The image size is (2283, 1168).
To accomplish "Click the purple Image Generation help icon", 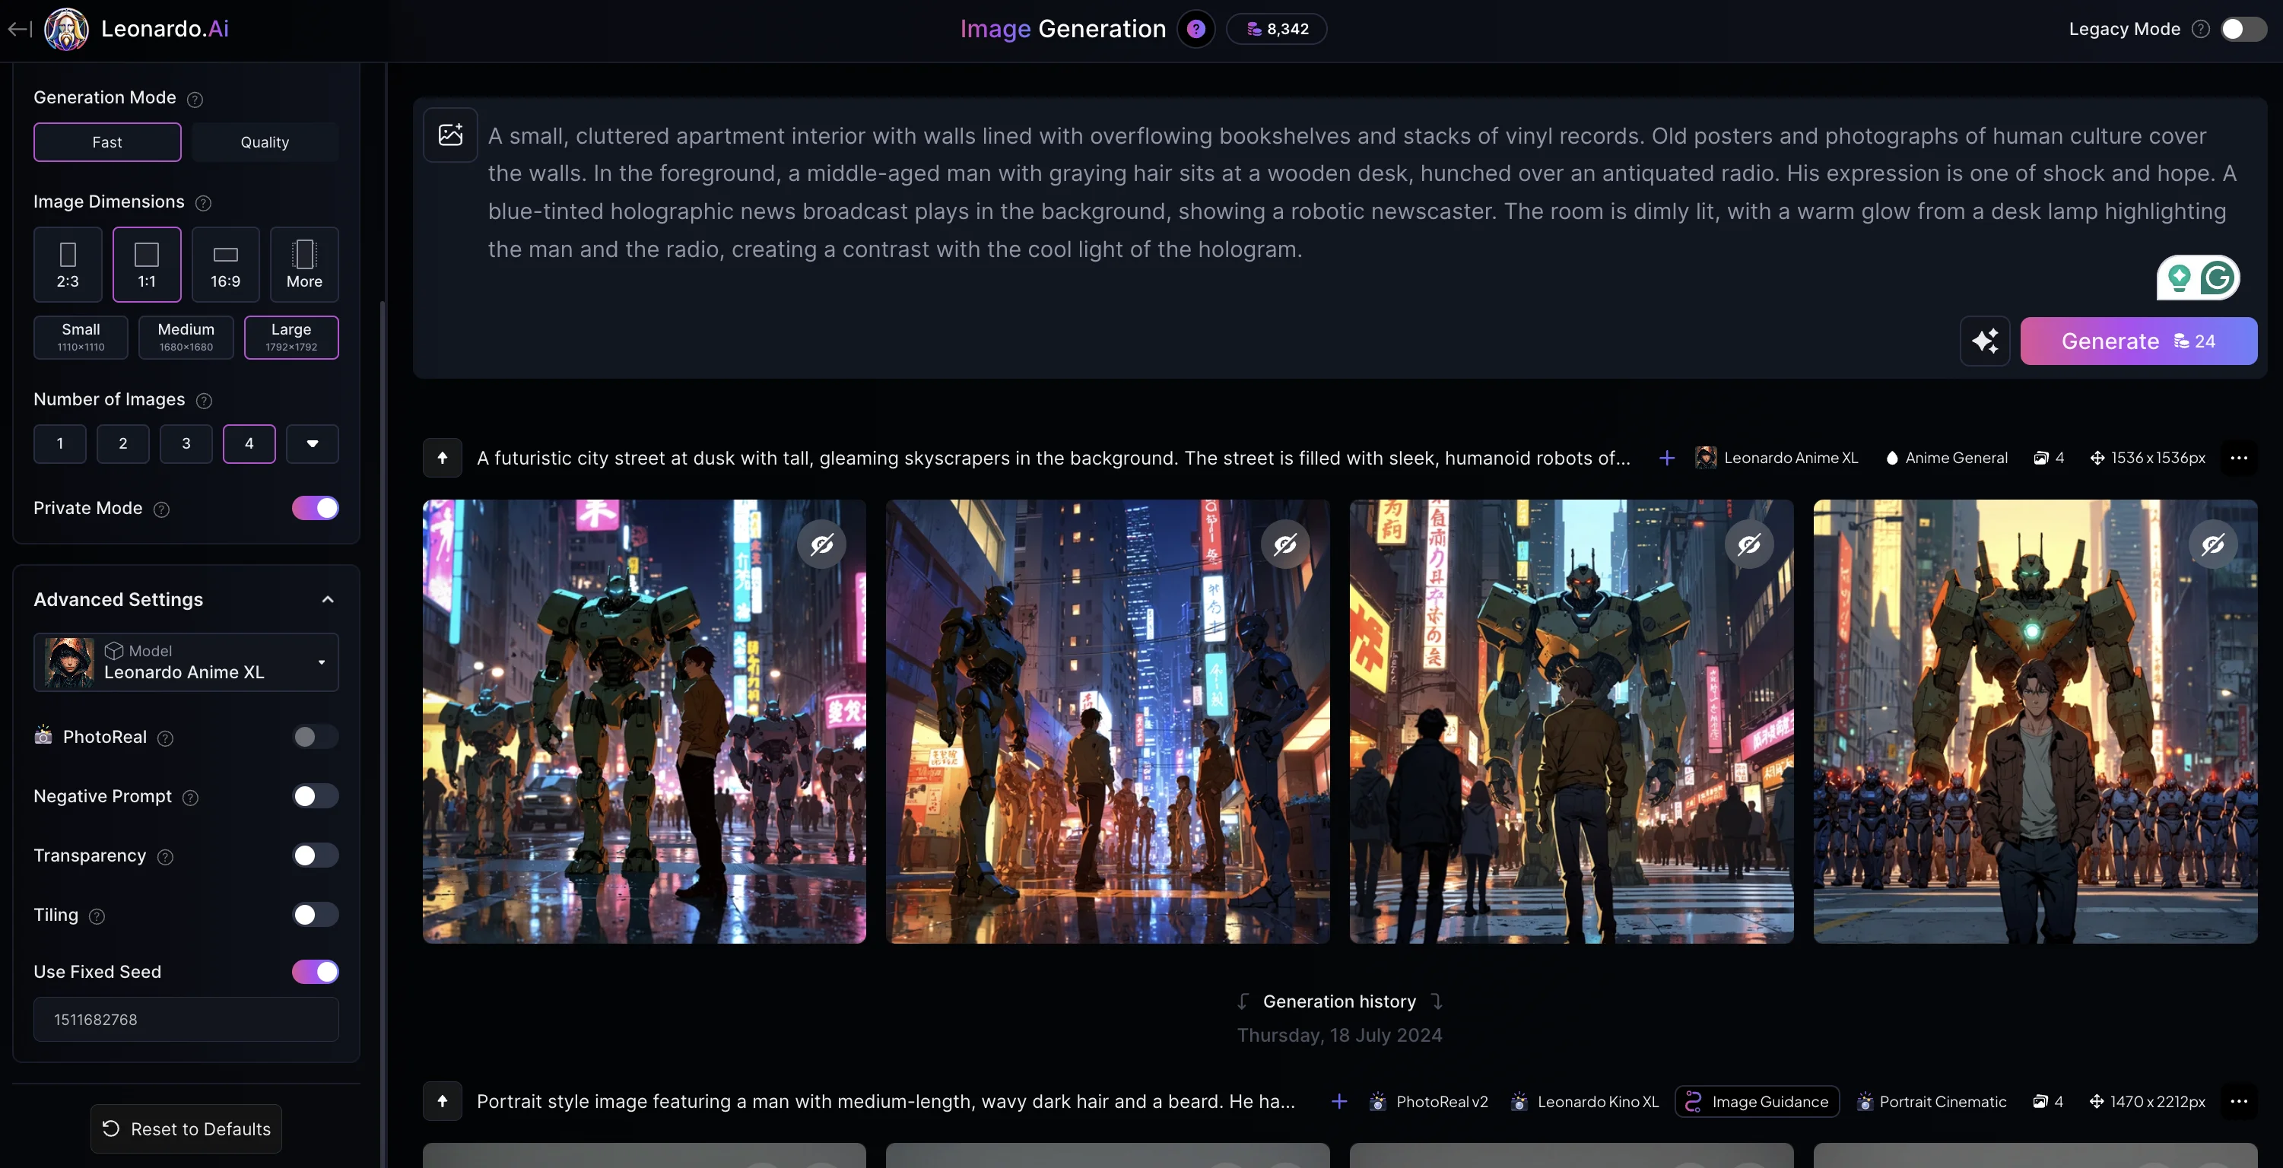I will click(x=1195, y=29).
